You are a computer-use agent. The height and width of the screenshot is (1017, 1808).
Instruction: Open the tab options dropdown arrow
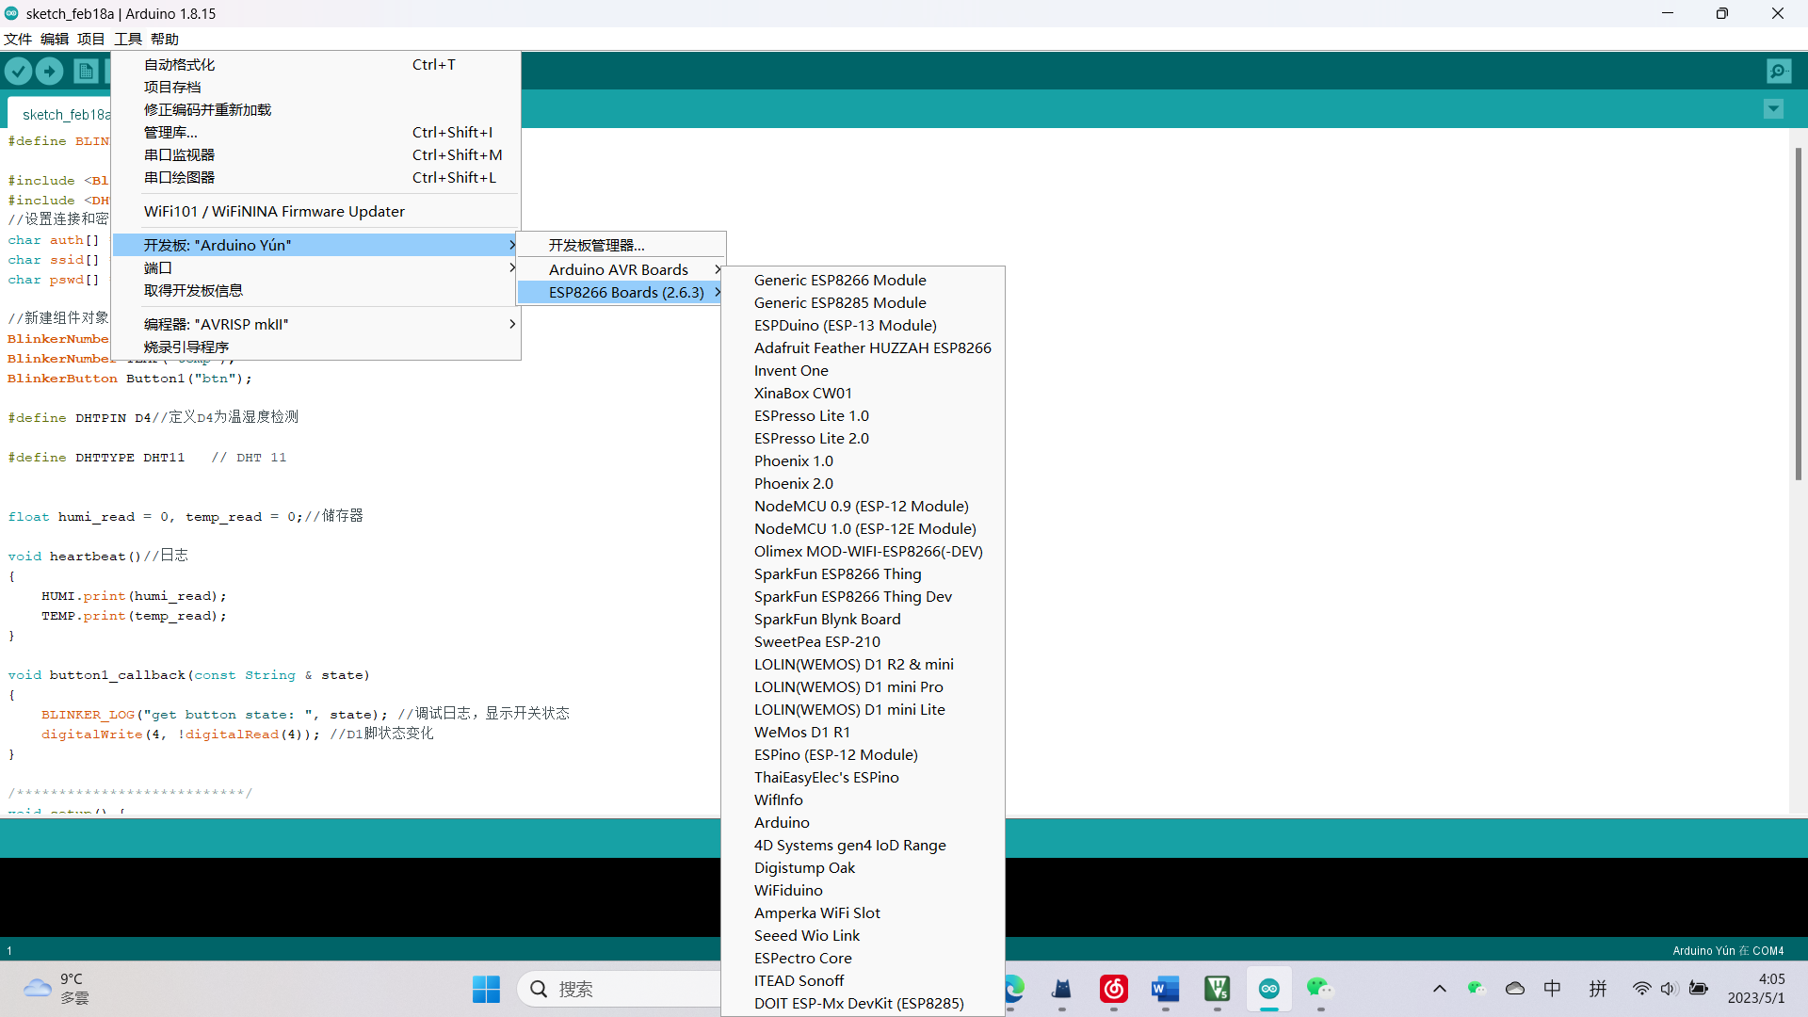pos(1773,109)
